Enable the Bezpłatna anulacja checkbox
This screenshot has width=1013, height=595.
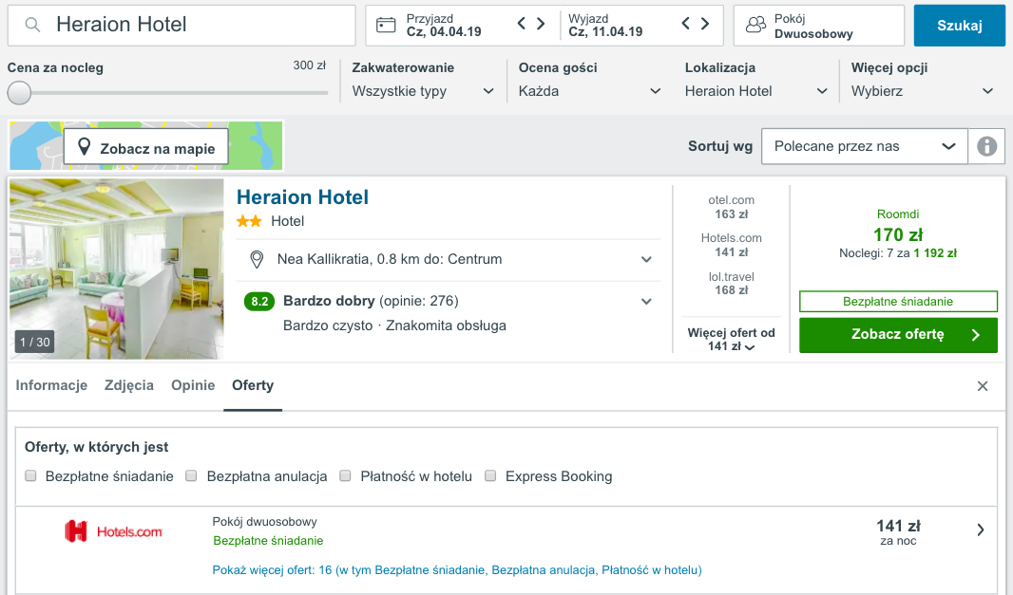pos(191,475)
